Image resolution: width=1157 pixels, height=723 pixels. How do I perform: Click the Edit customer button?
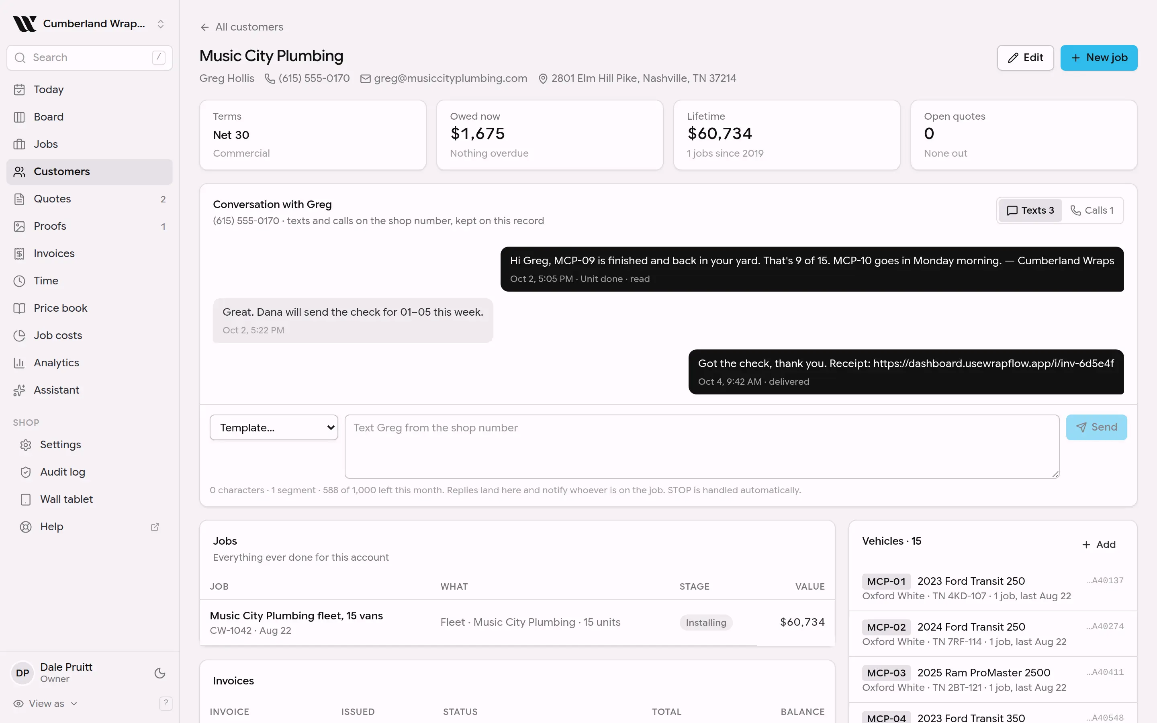pos(1025,58)
